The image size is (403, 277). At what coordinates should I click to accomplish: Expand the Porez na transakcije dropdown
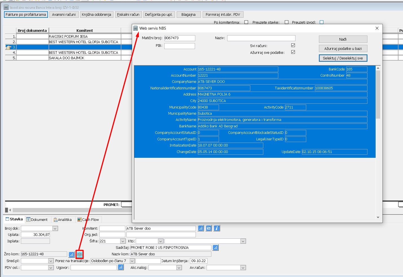tap(132, 261)
